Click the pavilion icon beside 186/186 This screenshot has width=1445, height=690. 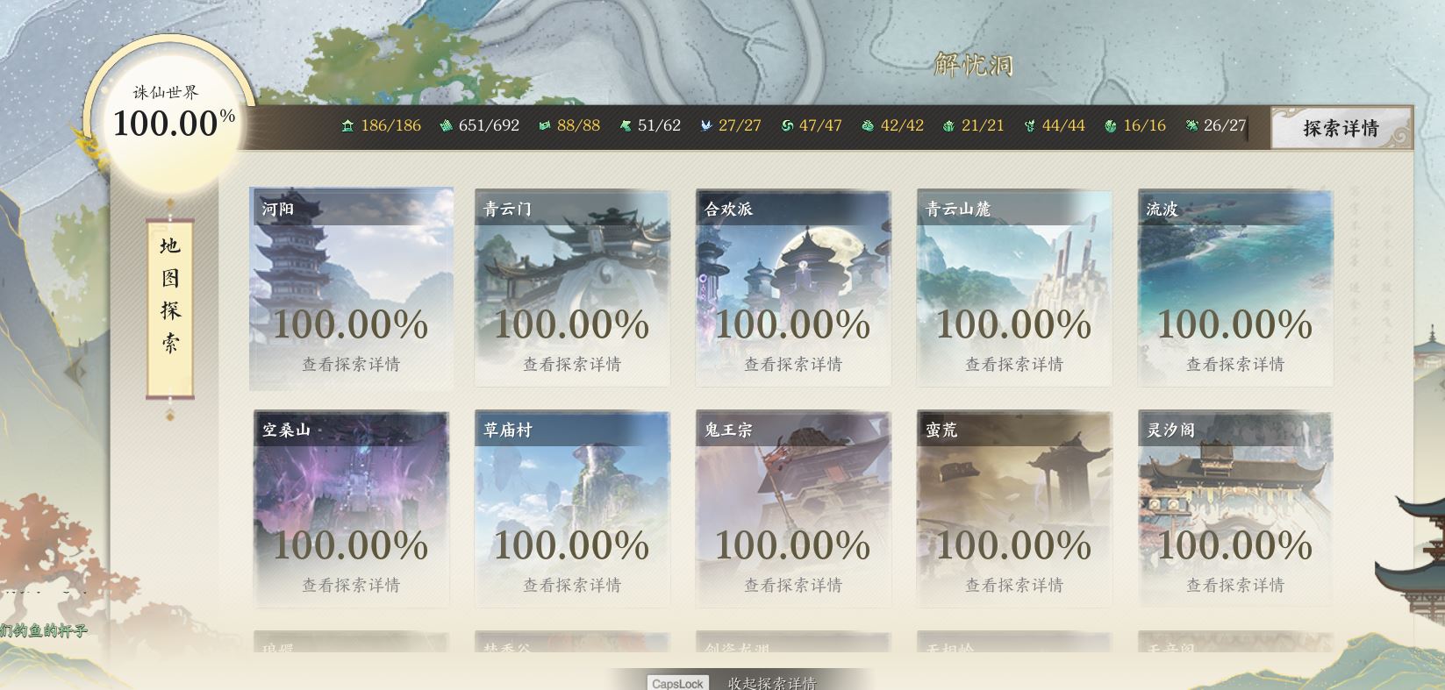(347, 126)
